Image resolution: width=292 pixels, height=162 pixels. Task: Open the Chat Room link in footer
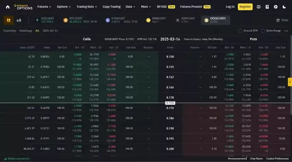[x=256, y=159]
